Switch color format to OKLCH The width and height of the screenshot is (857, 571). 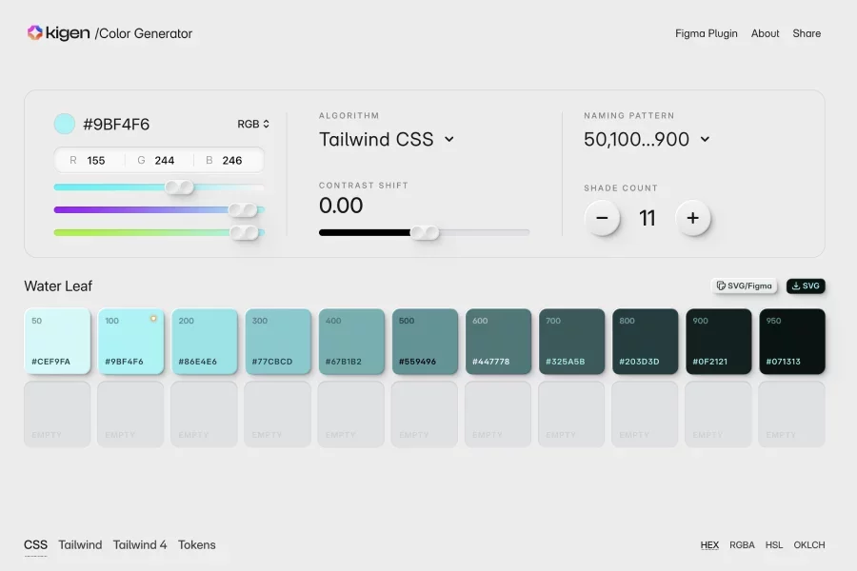pos(809,545)
